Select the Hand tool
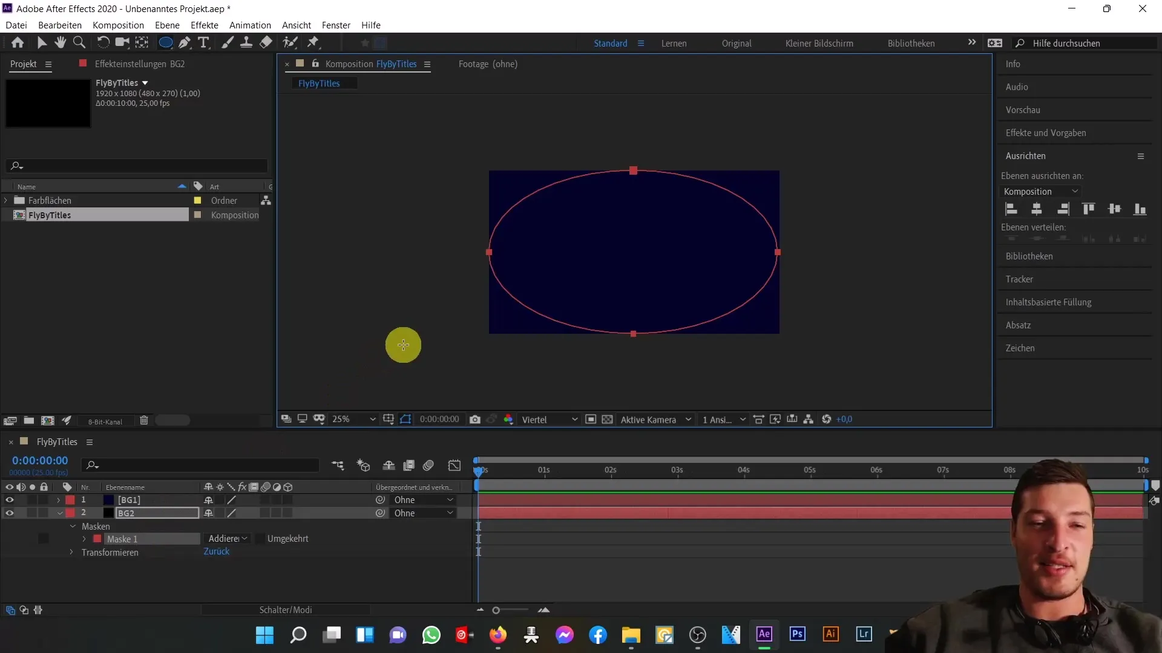 [60, 42]
